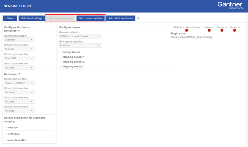This screenshot has height=147, width=248.
Task: Open last Not Used dropdown under Device port 2
Action: 20,111
